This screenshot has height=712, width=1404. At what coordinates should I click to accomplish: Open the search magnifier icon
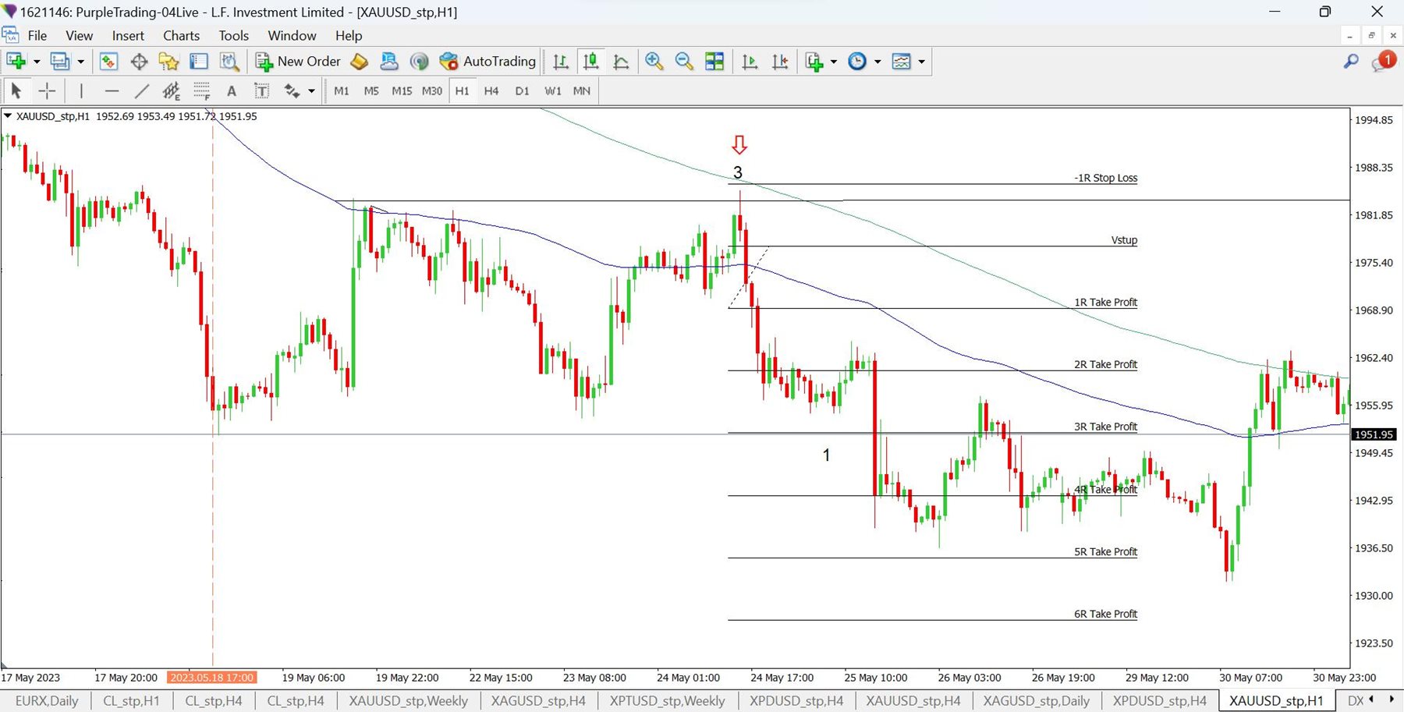click(x=1352, y=61)
